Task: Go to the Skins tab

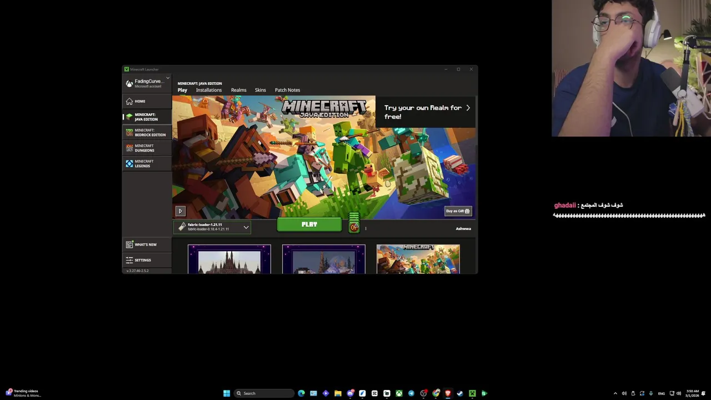Action: pos(260,90)
